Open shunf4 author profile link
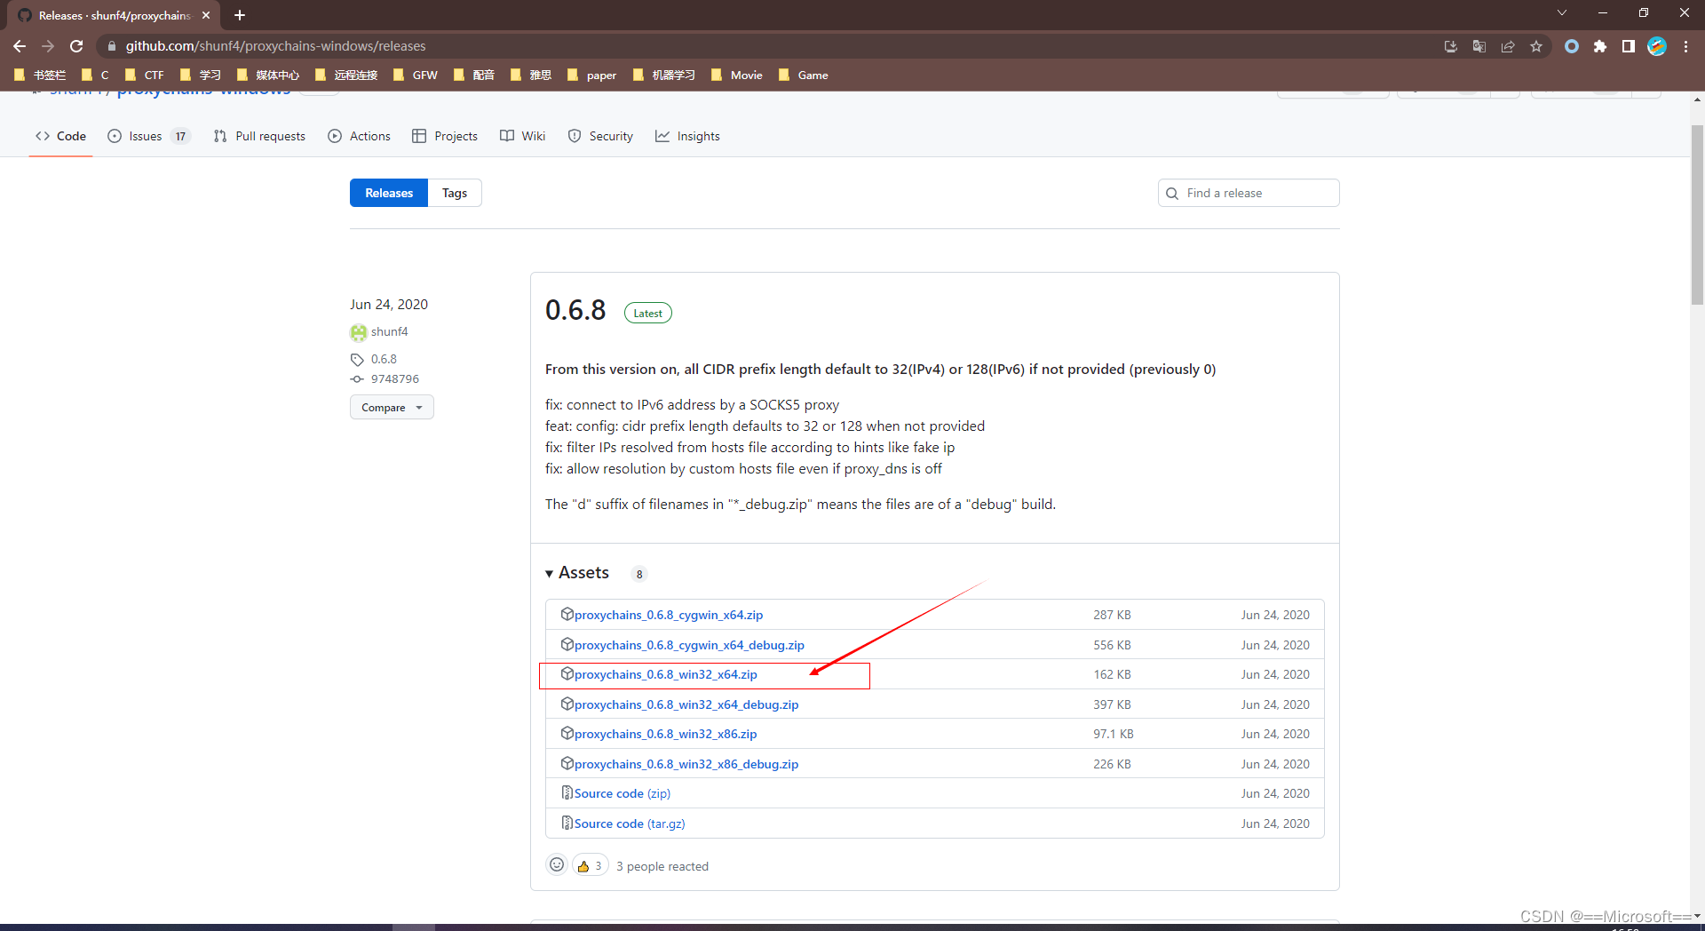 [389, 331]
